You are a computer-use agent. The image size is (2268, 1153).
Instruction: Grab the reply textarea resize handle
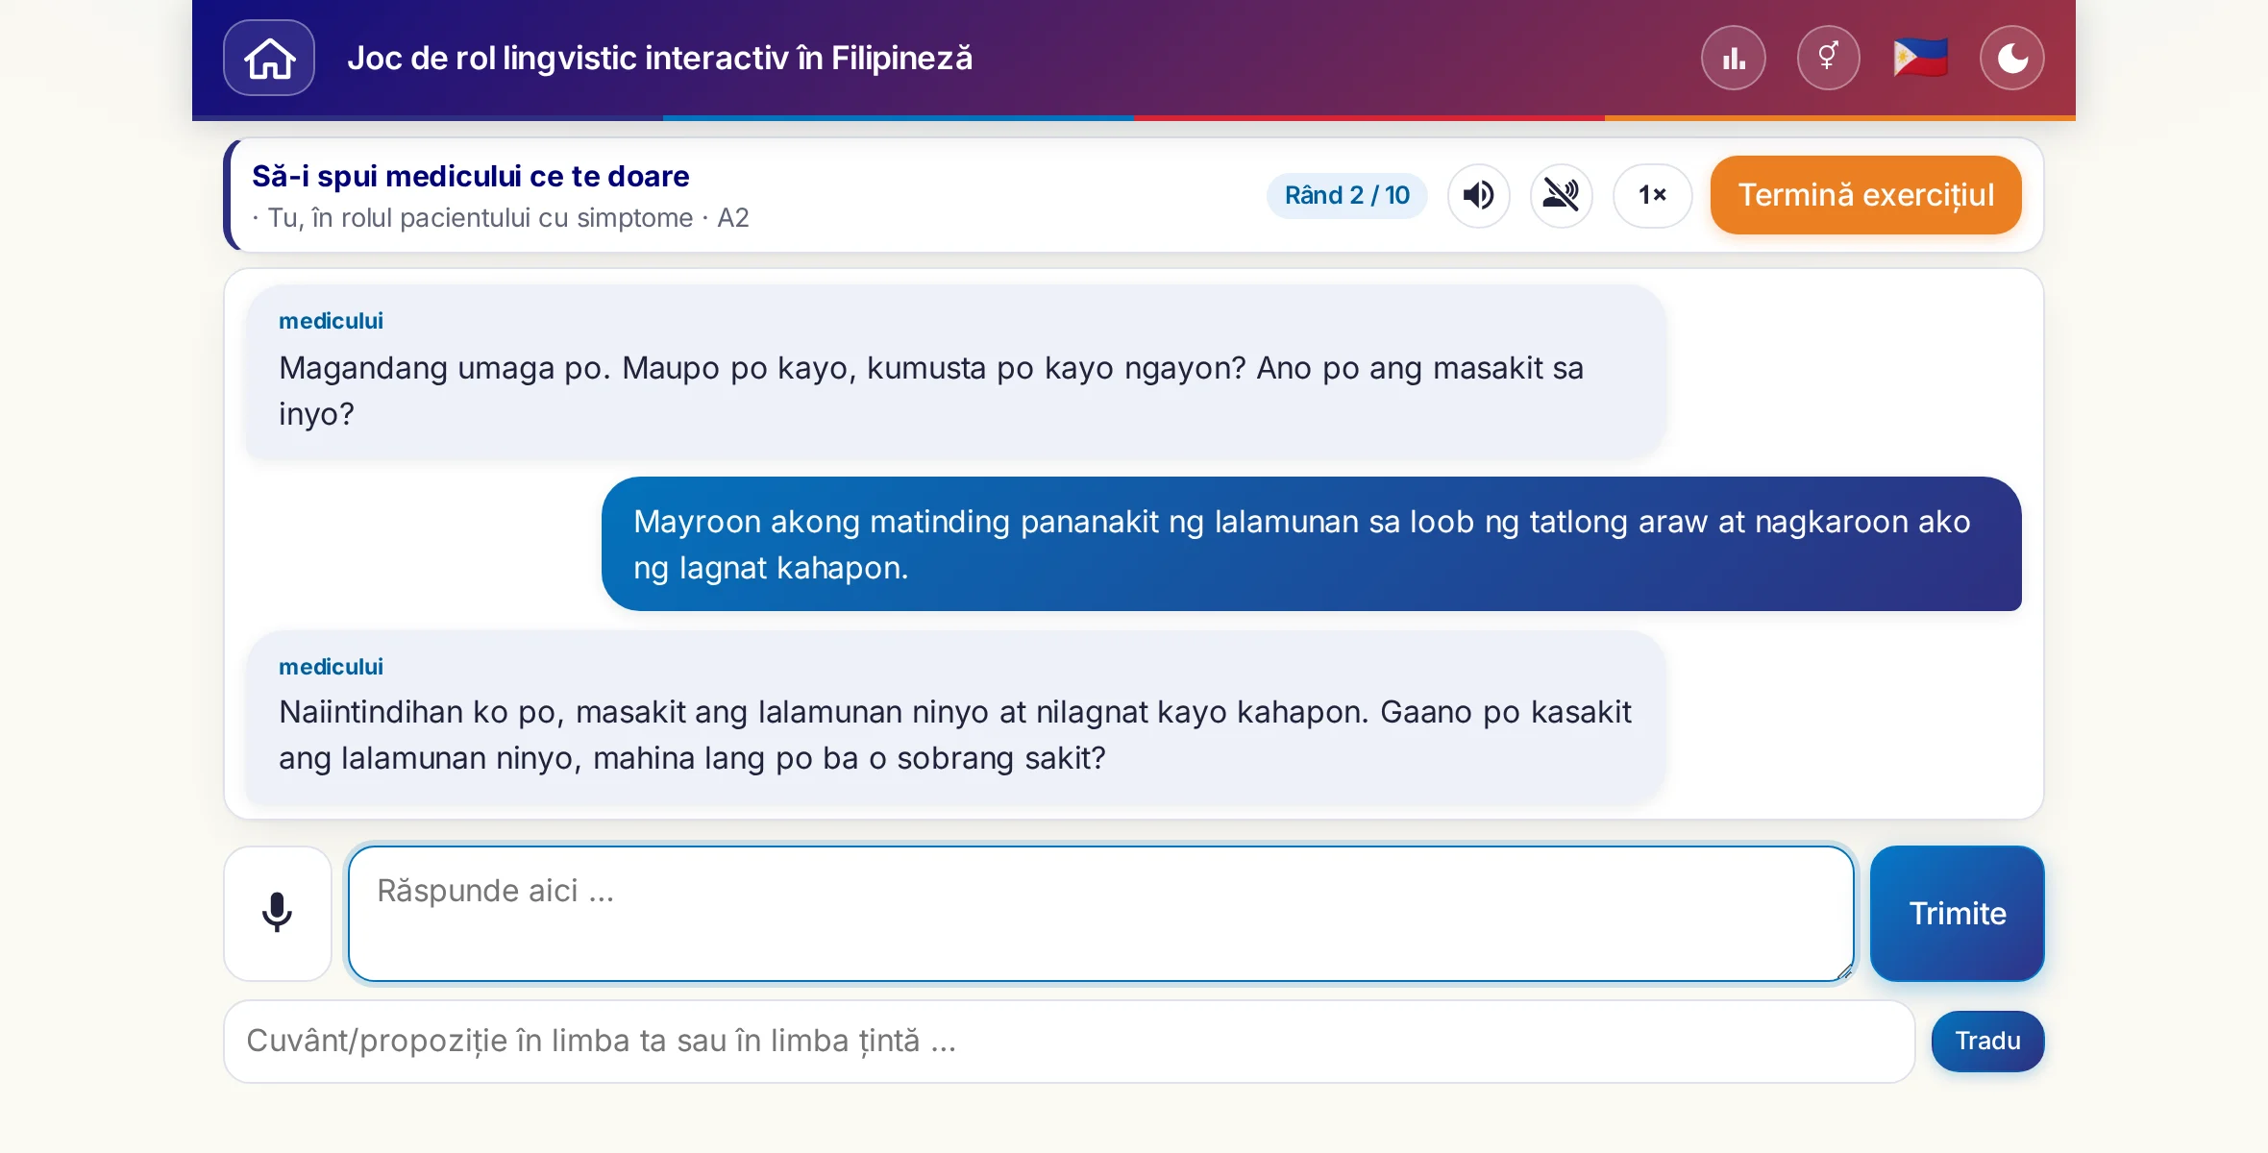click(x=1844, y=971)
